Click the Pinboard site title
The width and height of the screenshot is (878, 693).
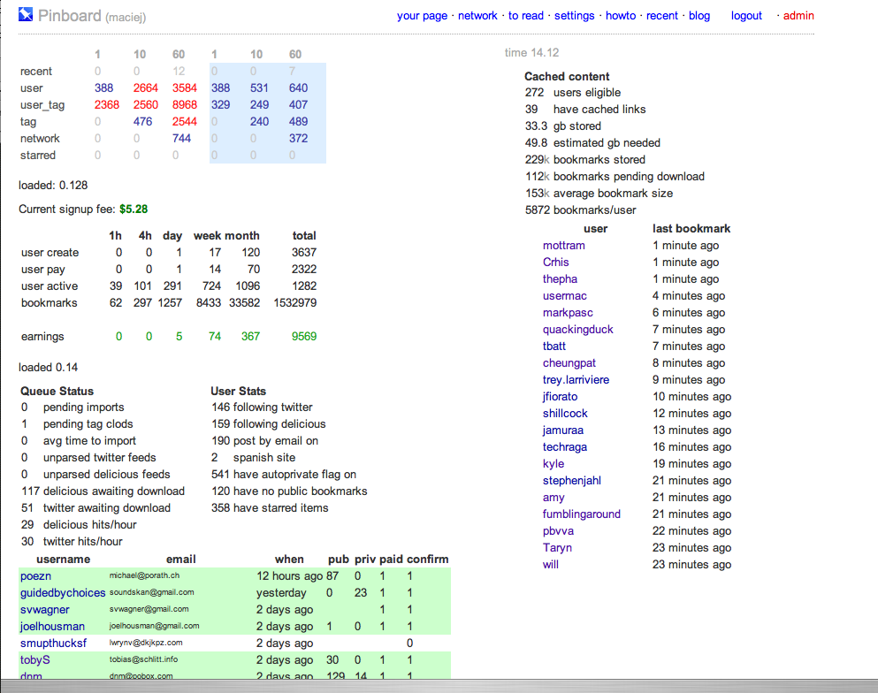[70, 16]
